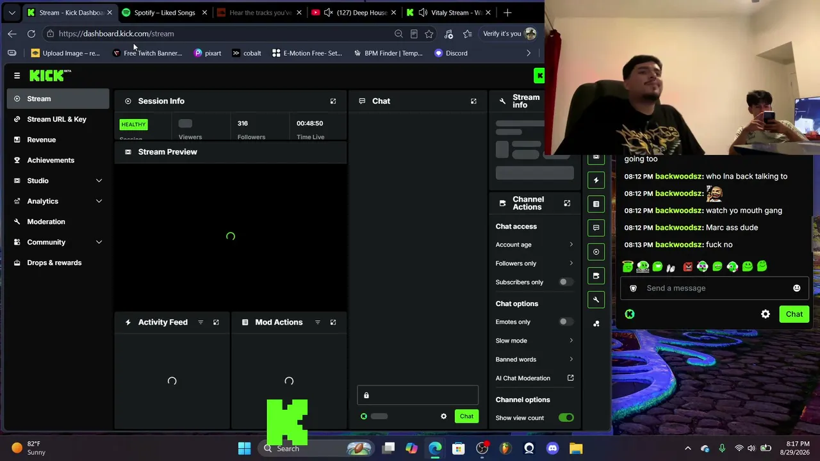Reload the browser page
This screenshot has height=461, width=820.
(31, 33)
